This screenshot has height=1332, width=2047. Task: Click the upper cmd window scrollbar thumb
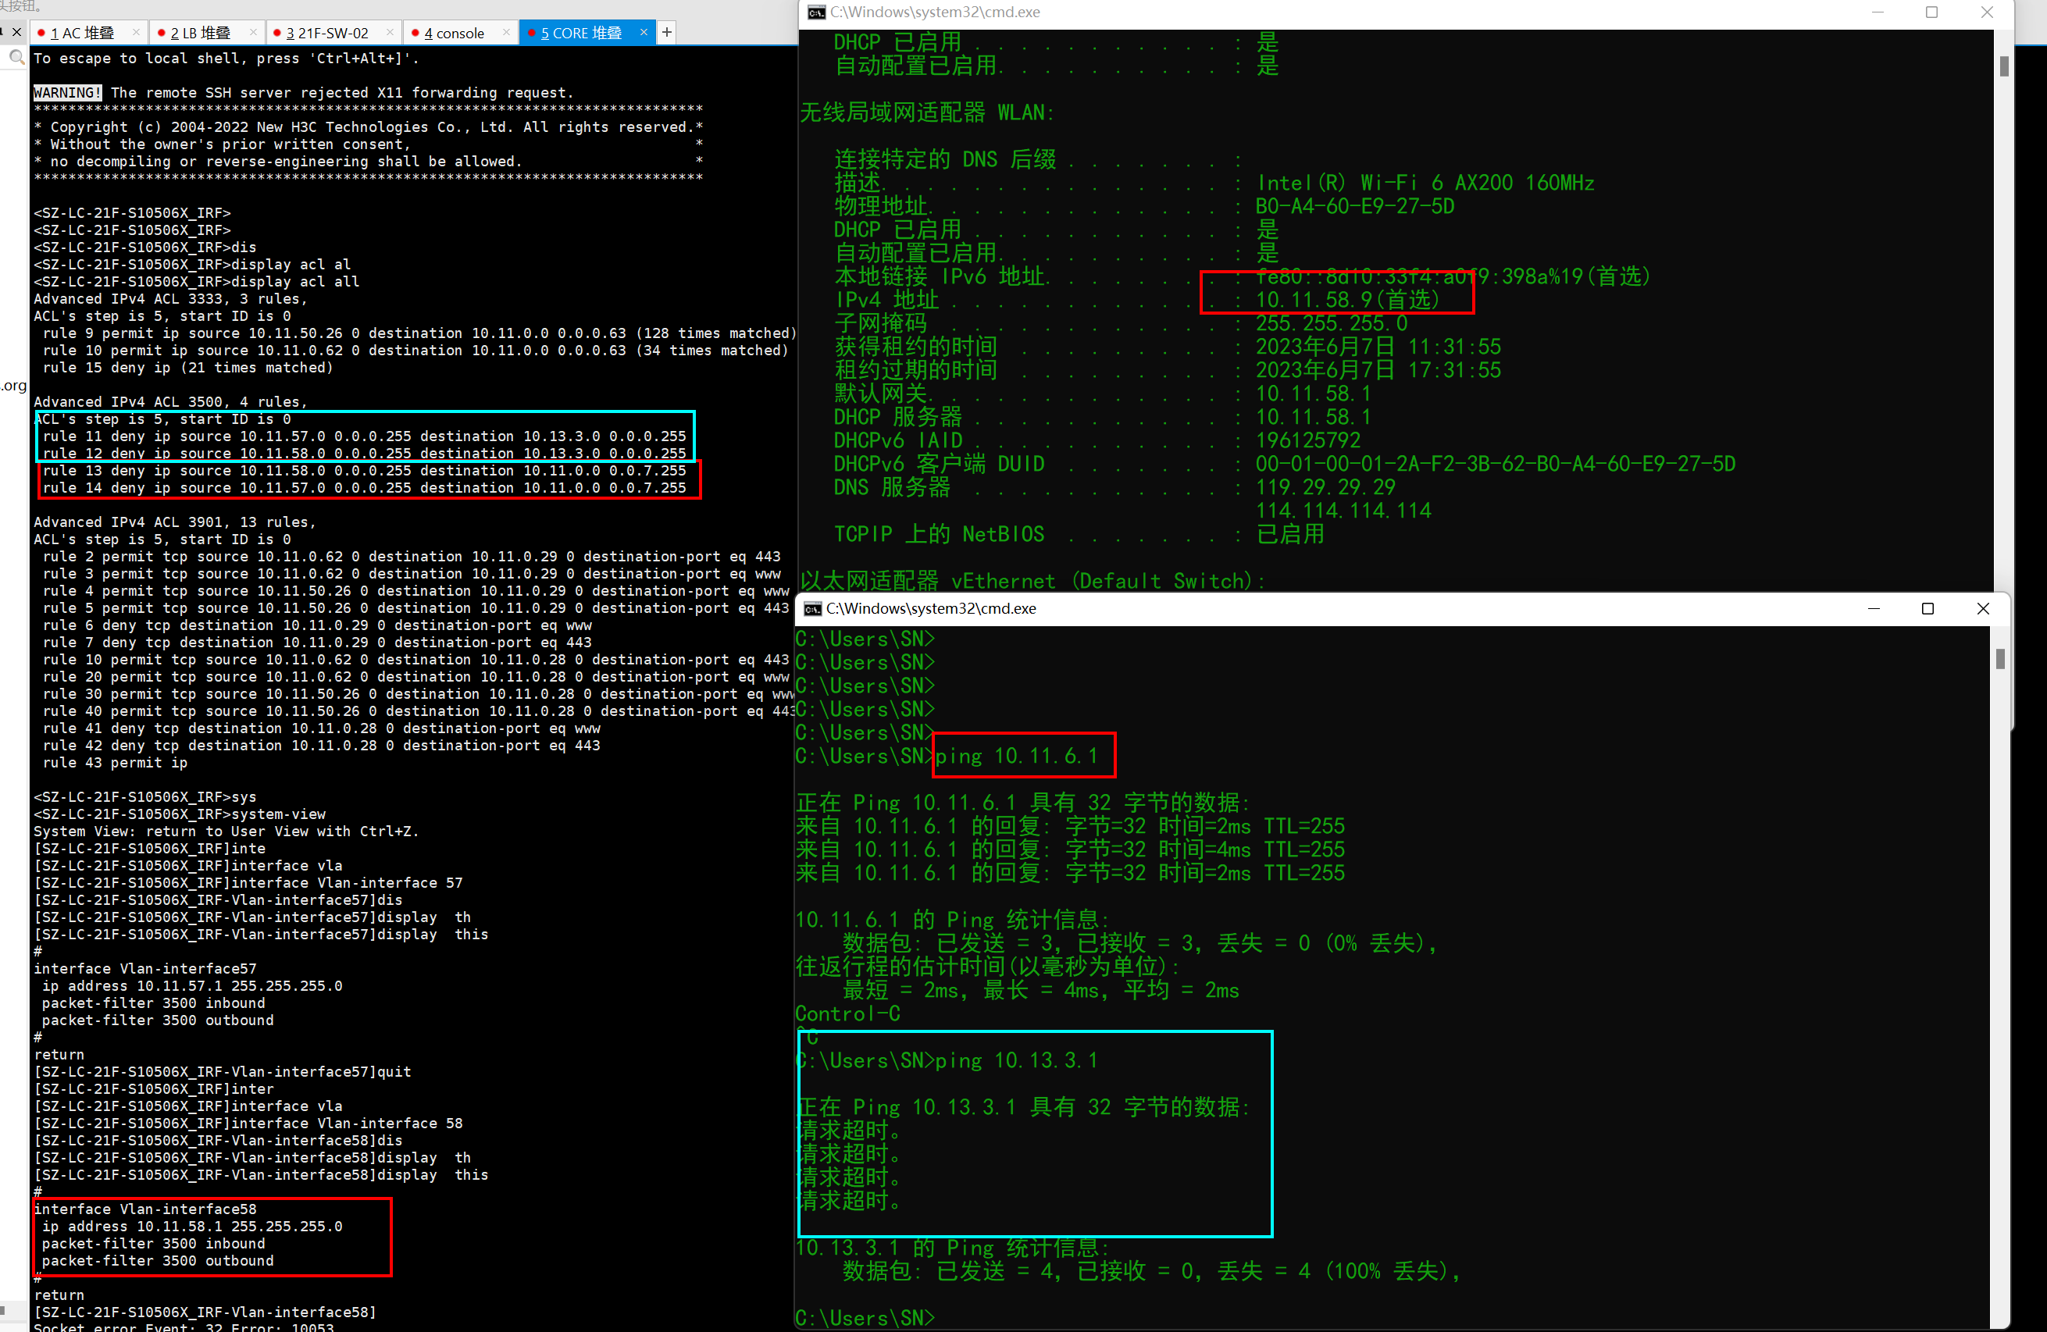click(x=2004, y=66)
